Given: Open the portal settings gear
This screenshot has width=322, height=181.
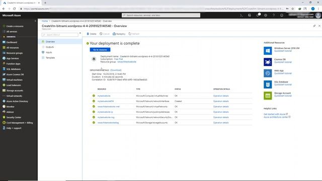Looking at the screenshot, I should 266,15.
